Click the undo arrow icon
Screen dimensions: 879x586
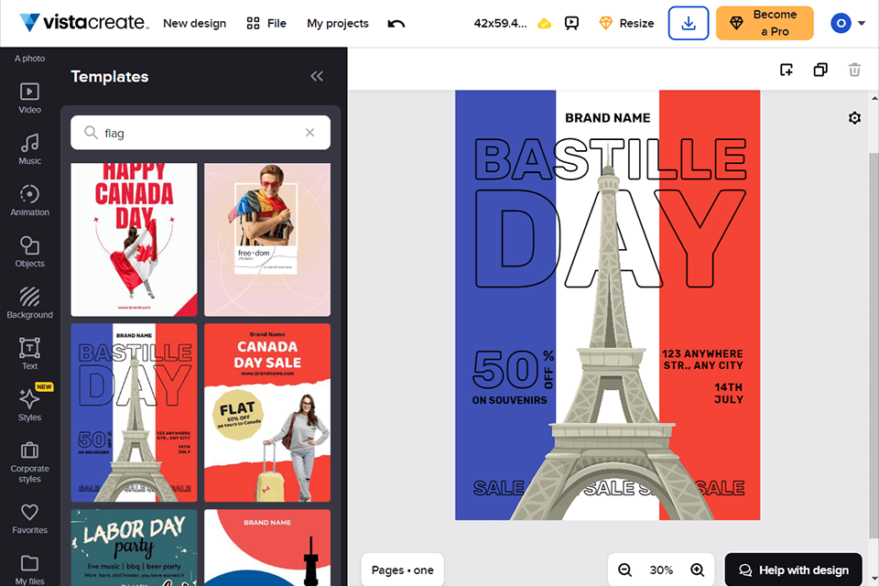pyautogui.click(x=396, y=24)
